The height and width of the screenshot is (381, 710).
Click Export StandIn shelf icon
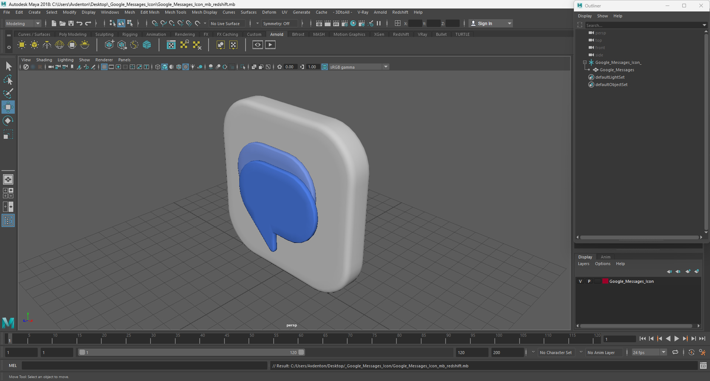[x=122, y=45]
